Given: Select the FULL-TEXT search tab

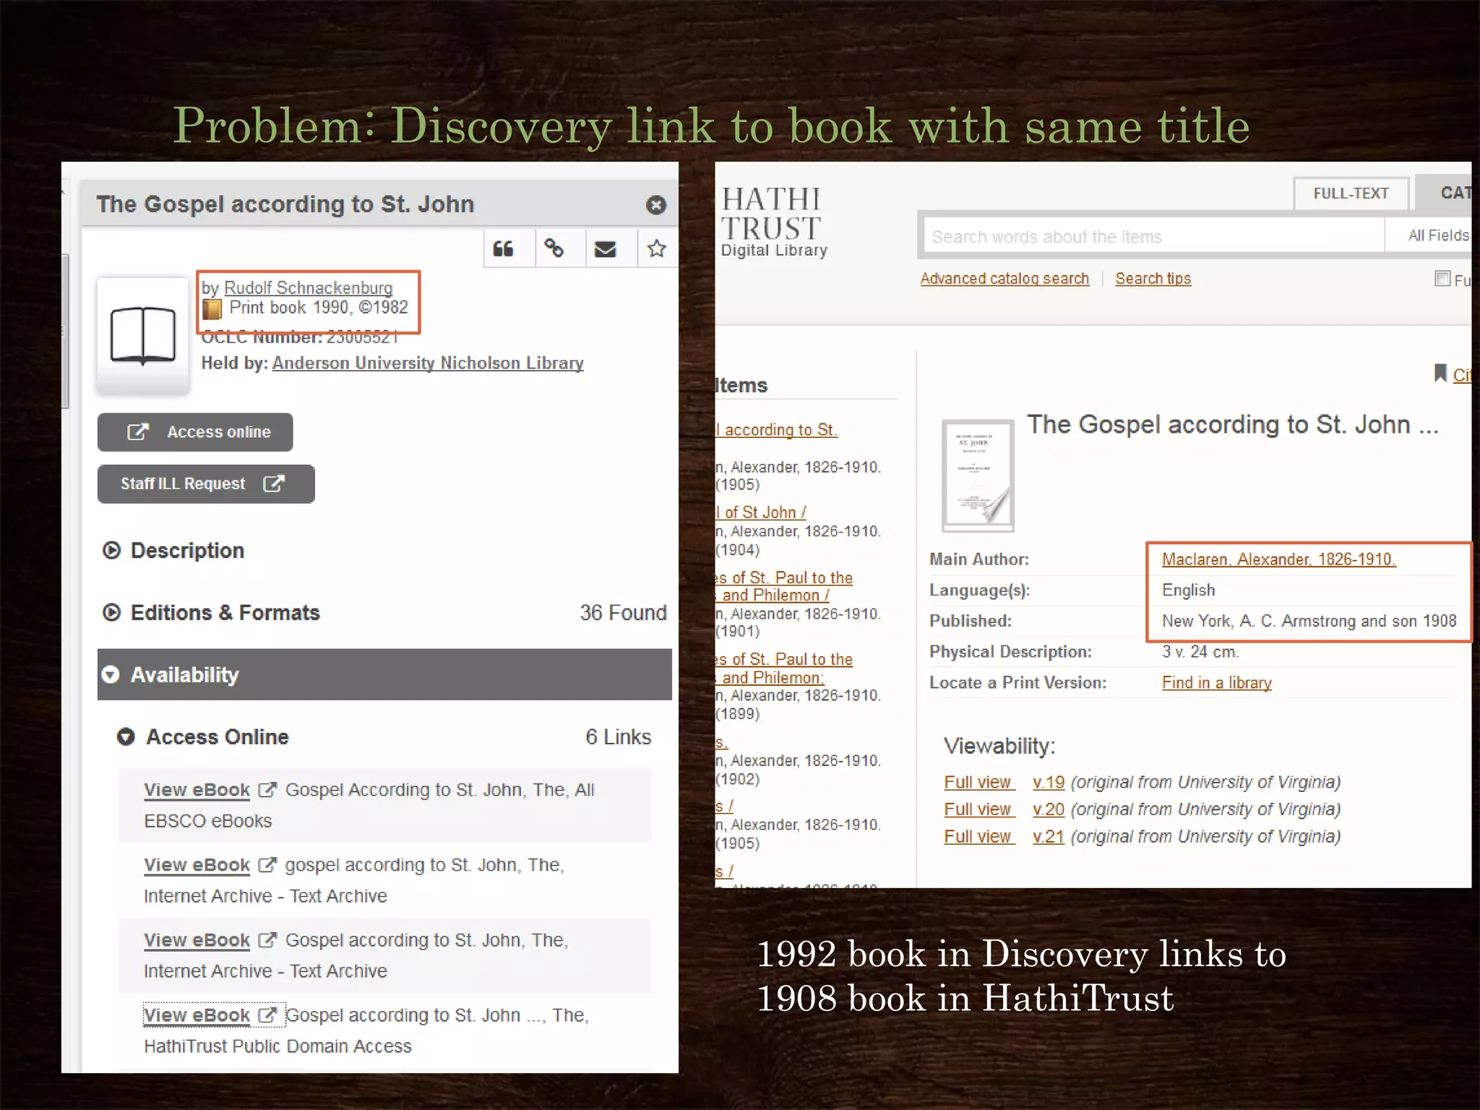Looking at the screenshot, I should pyautogui.click(x=1351, y=194).
